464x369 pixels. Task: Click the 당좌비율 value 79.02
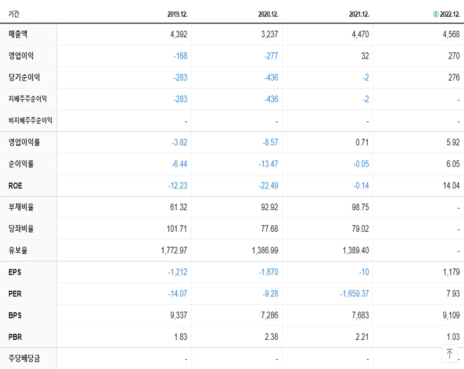tap(360, 229)
